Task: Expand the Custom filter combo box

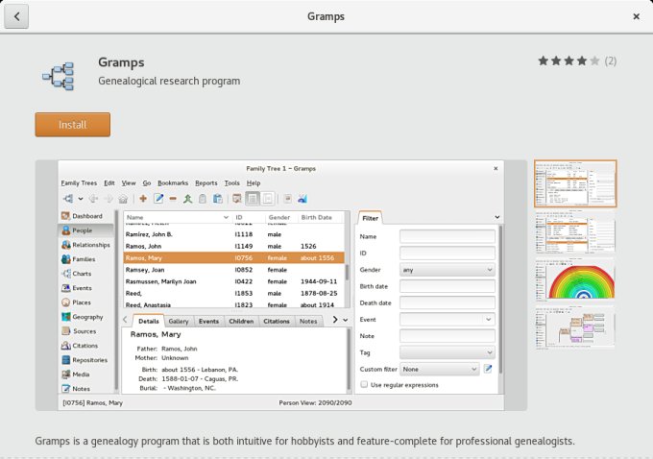Action: 440,369
